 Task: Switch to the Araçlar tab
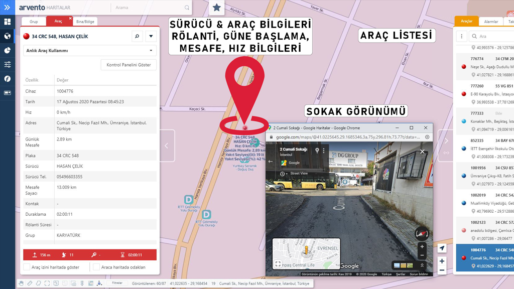[466, 21]
